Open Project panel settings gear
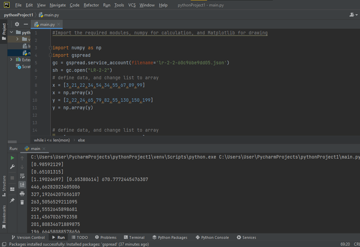The image size is (360, 247). pos(17,23)
